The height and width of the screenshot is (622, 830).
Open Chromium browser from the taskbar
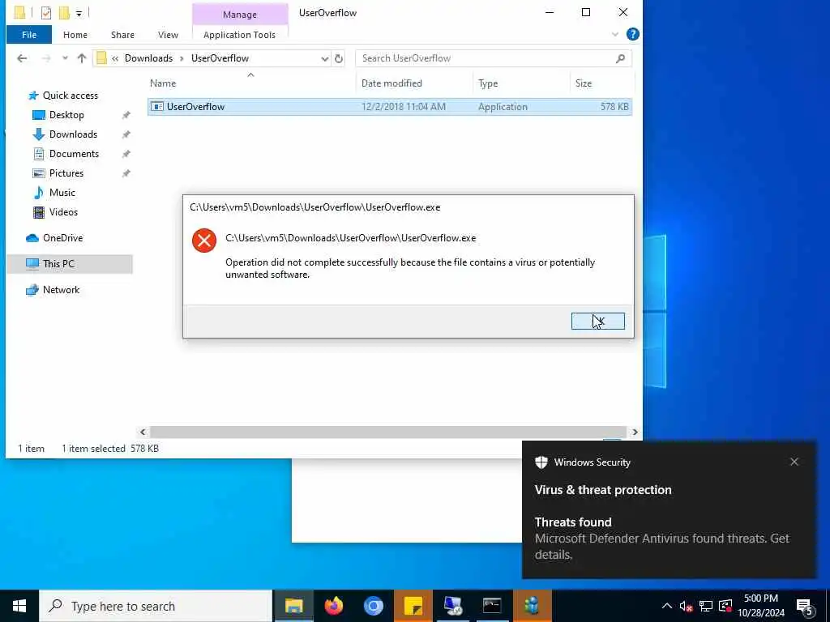(373, 606)
